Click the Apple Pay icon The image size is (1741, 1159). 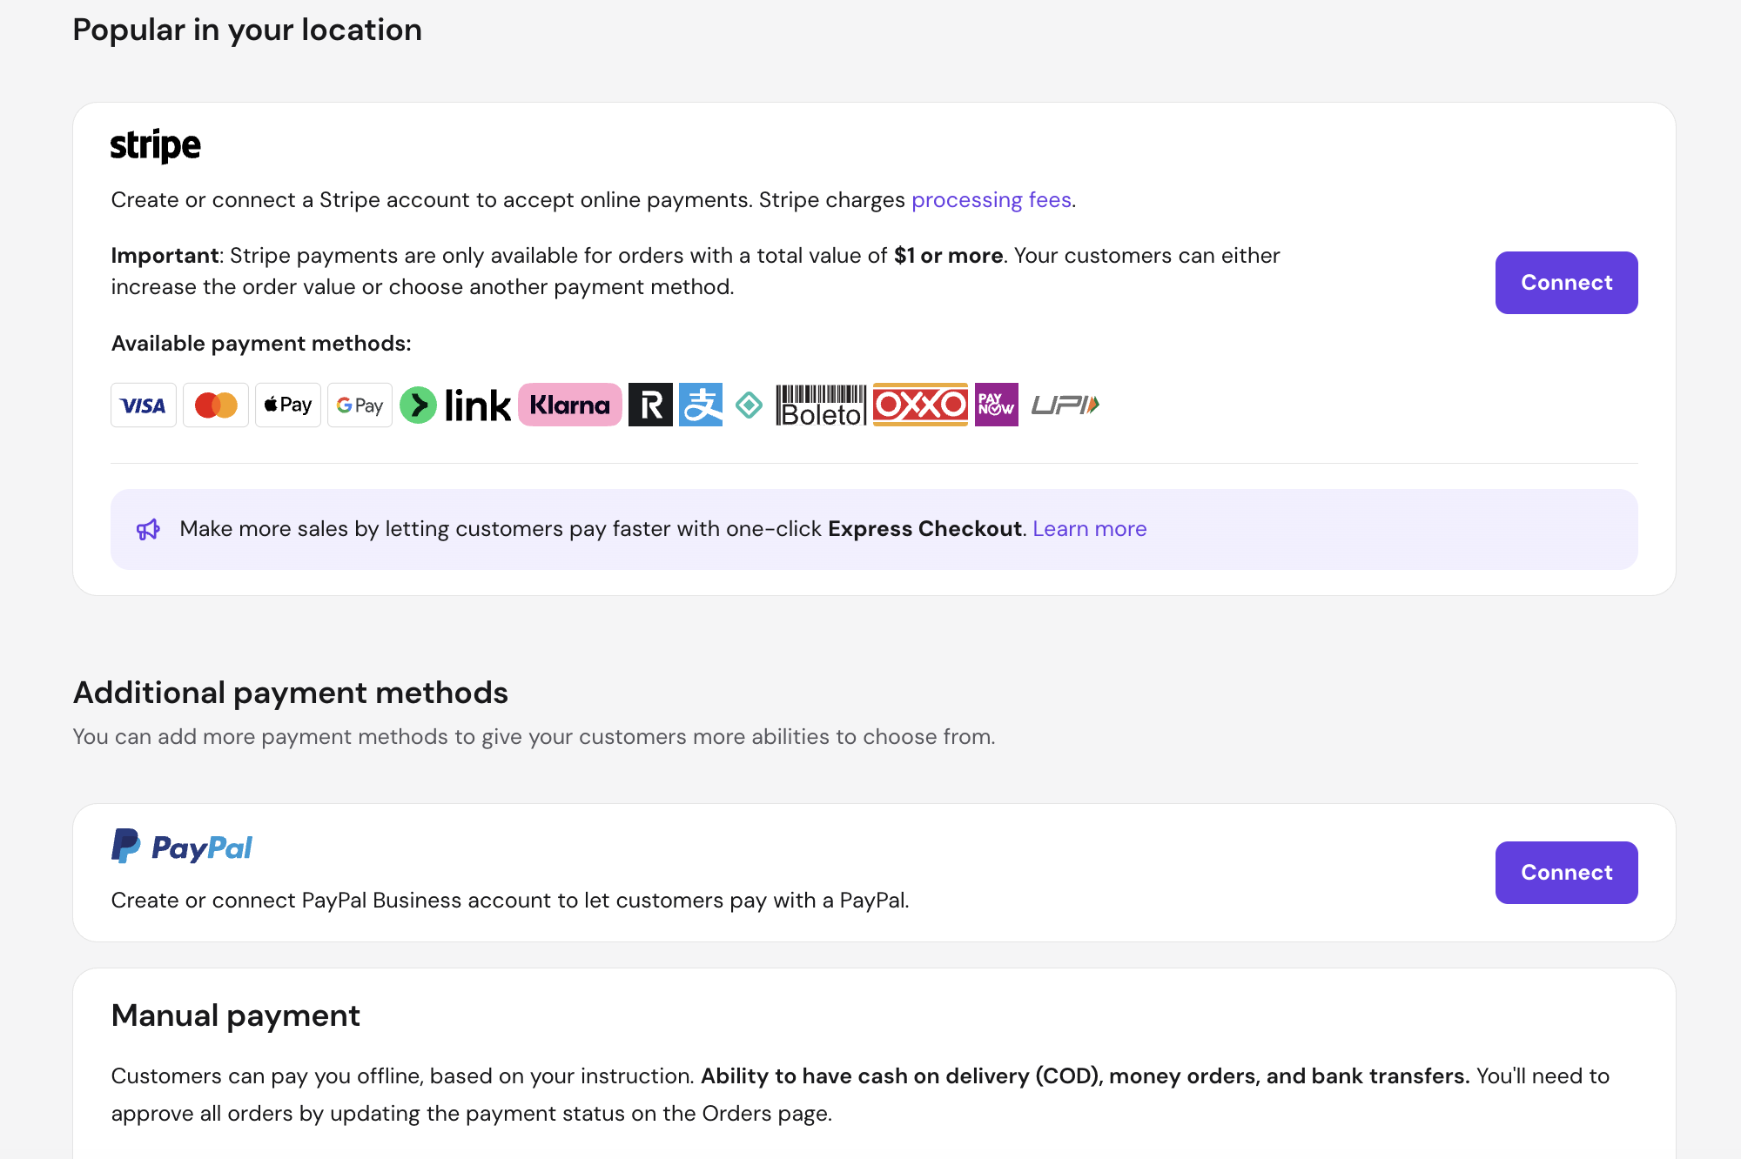click(x=288, y=405)
